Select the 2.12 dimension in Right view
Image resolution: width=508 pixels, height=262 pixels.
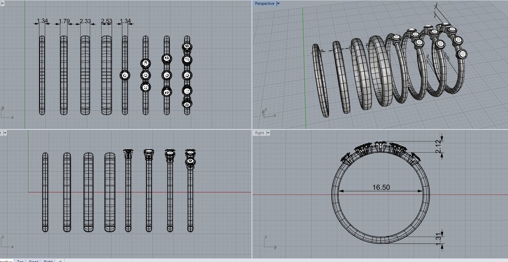pyautogui.click(x=438, y=146)
